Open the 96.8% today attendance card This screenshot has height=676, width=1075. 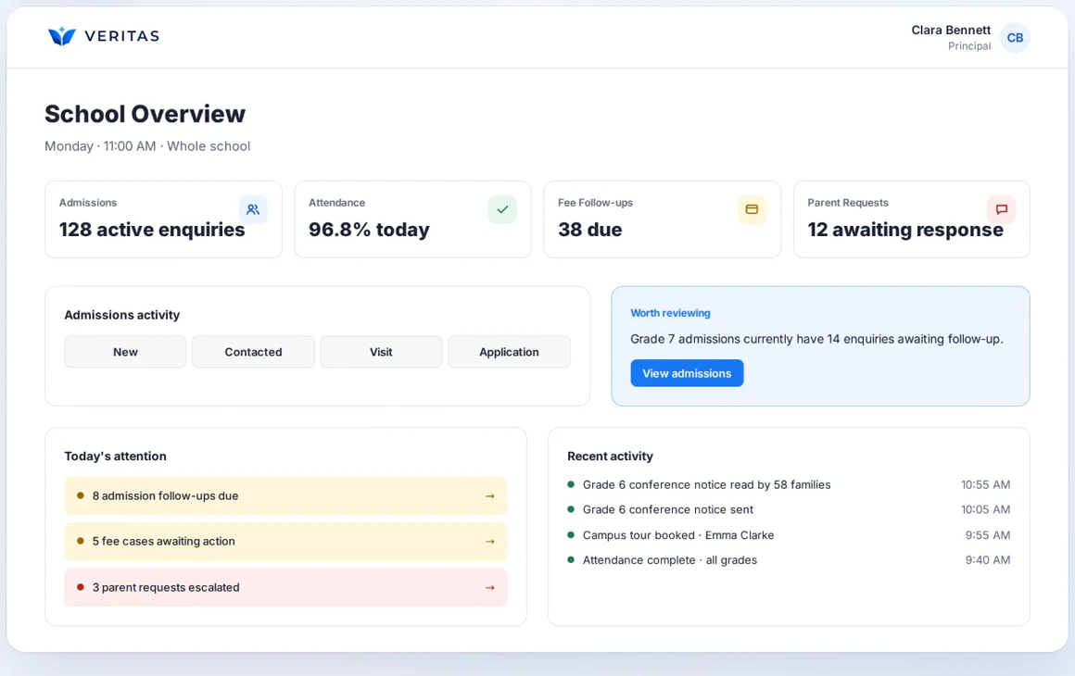click(412, 219)
